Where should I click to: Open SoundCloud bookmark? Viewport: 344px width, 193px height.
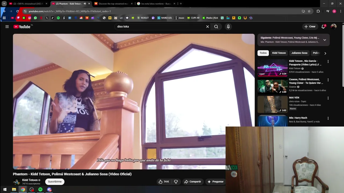coord(87,18)
